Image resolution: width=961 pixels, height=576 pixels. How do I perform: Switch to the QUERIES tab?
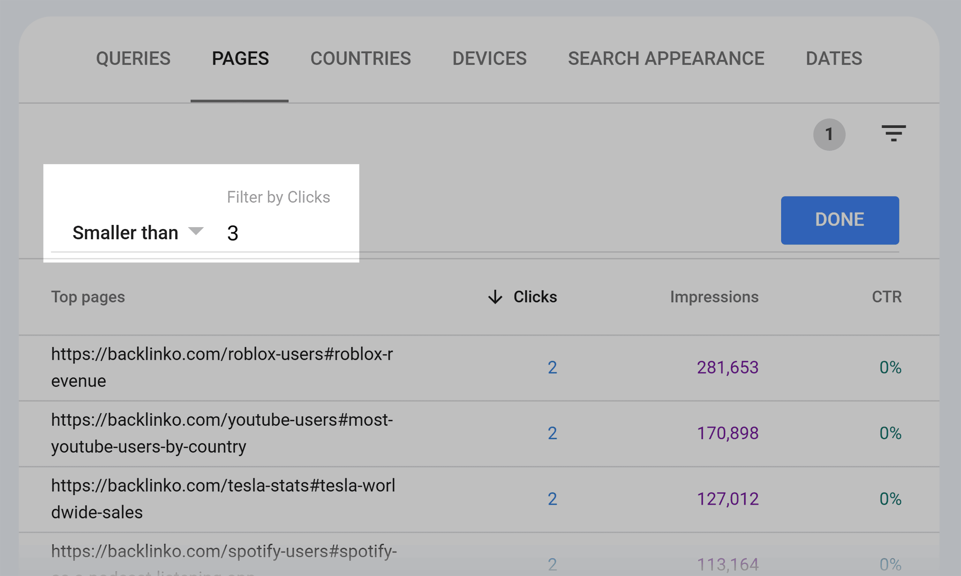133,59
